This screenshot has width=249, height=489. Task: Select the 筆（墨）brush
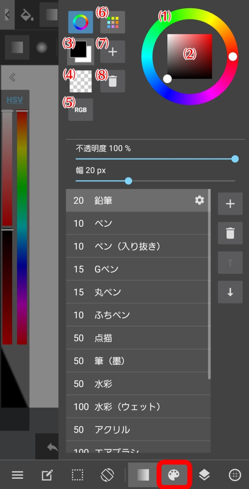coord(138,361)
